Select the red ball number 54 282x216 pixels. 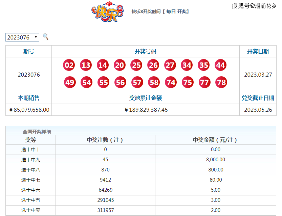click(87, 82)
